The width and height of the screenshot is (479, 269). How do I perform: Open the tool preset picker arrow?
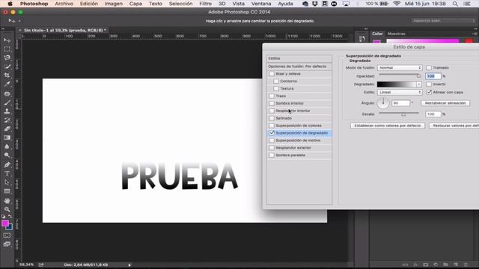click(19, 21)
